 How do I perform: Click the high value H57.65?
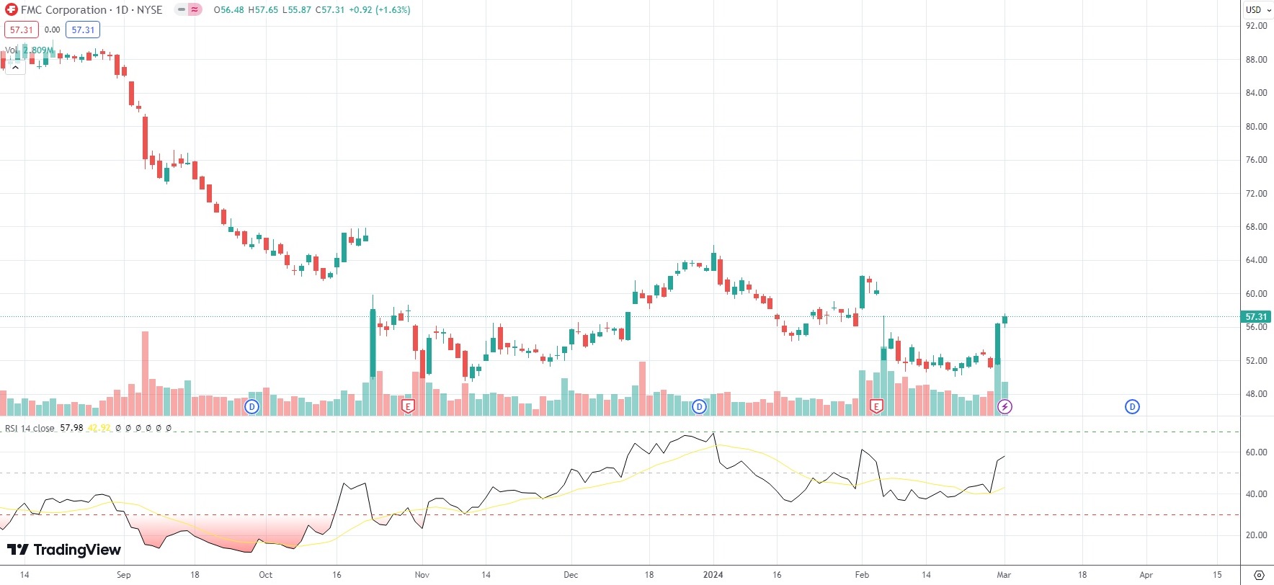click(x=263, y=10)
